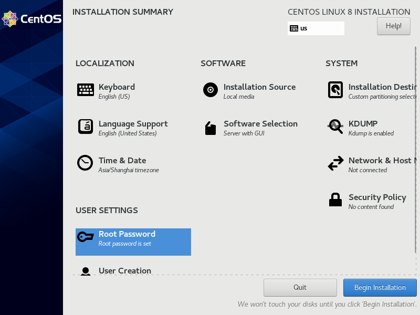420x315 pixels.
Task: Click the CENTOS LINUX 8 INSTALLATION title
Action: [x=349, y=12]
